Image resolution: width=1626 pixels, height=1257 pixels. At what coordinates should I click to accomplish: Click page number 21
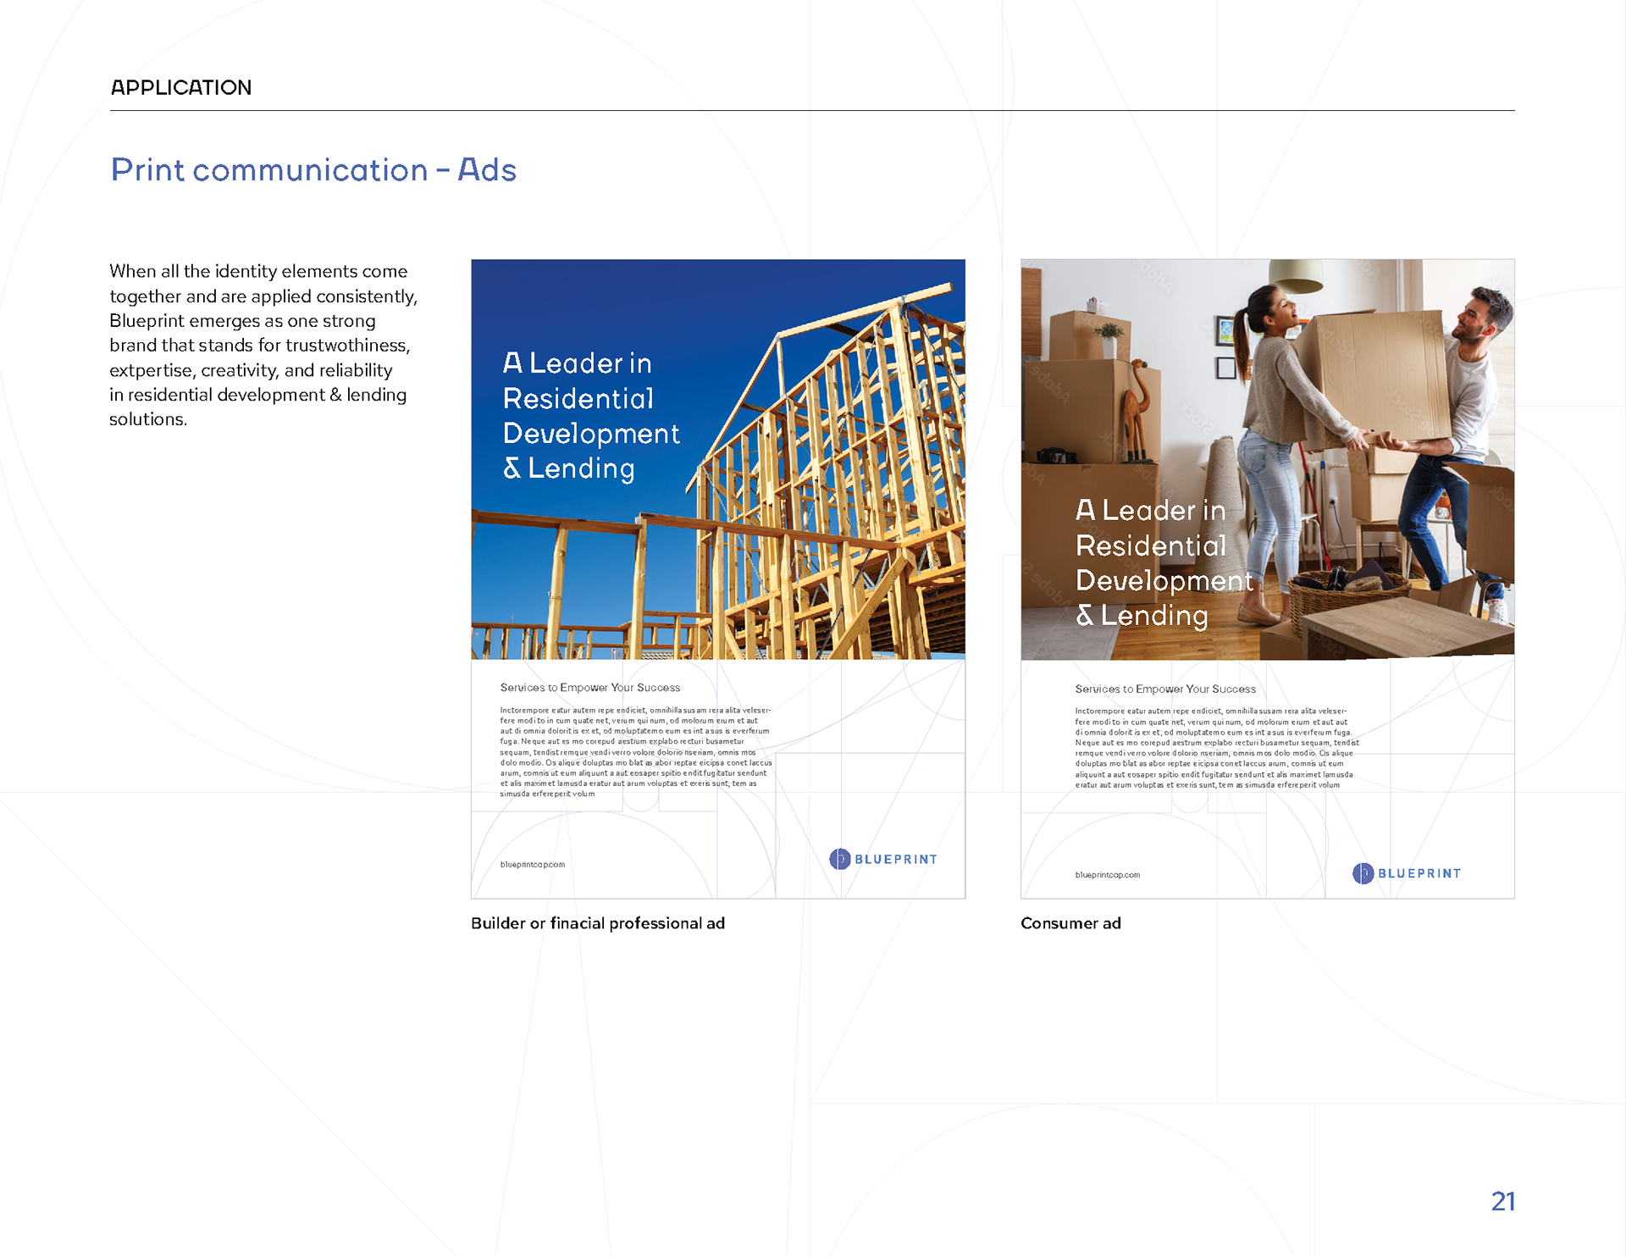coord(1502,1201)
